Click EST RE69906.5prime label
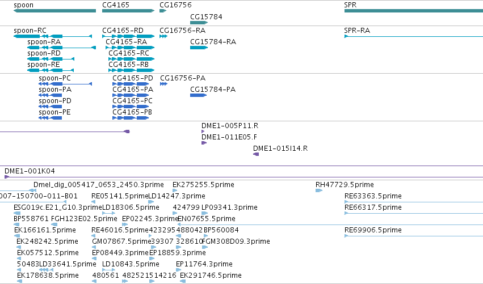Viewport: 483px width, 284px height. 373,231
